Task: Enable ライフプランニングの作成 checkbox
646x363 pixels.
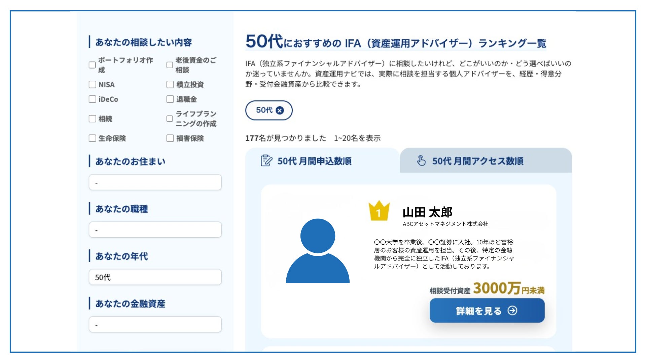Action: (x=170, y=119)
